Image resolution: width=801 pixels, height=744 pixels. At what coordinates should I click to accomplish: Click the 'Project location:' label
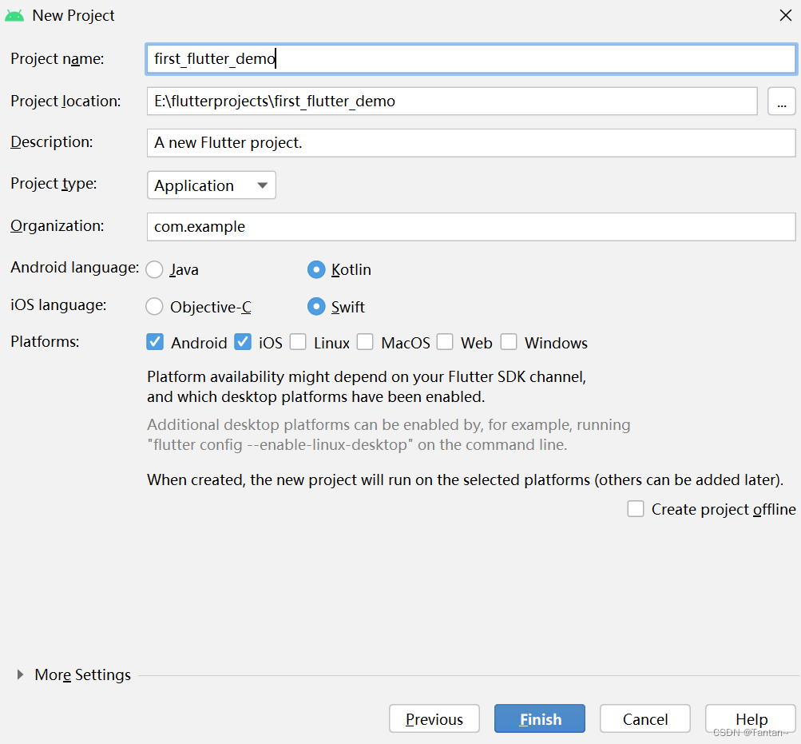tap(65, 101)
